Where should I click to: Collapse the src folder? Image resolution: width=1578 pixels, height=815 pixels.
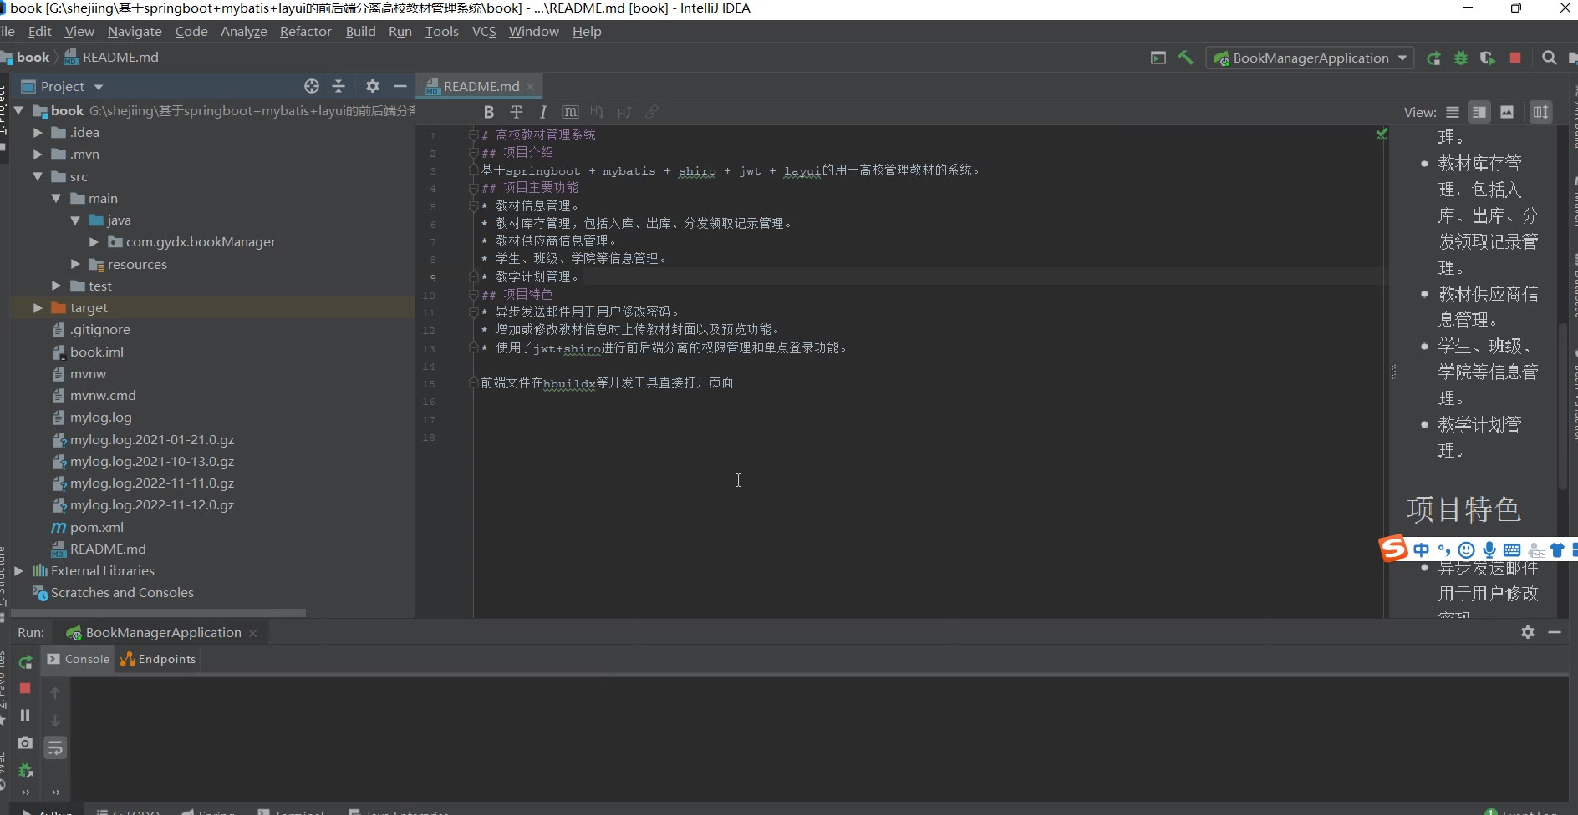[x=38, y=176]
